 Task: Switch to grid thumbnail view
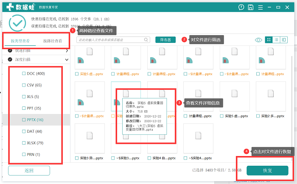[x=269, y=40]
